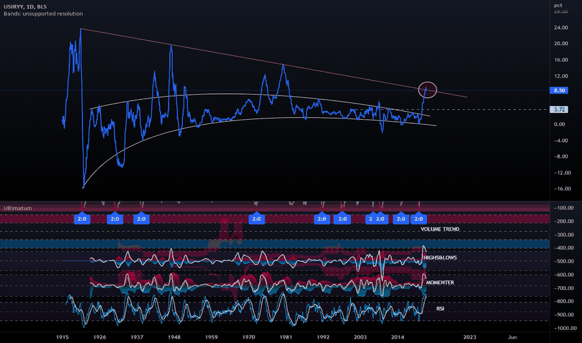Click the 2014 label on the time axis

click(x=398, y=337)
